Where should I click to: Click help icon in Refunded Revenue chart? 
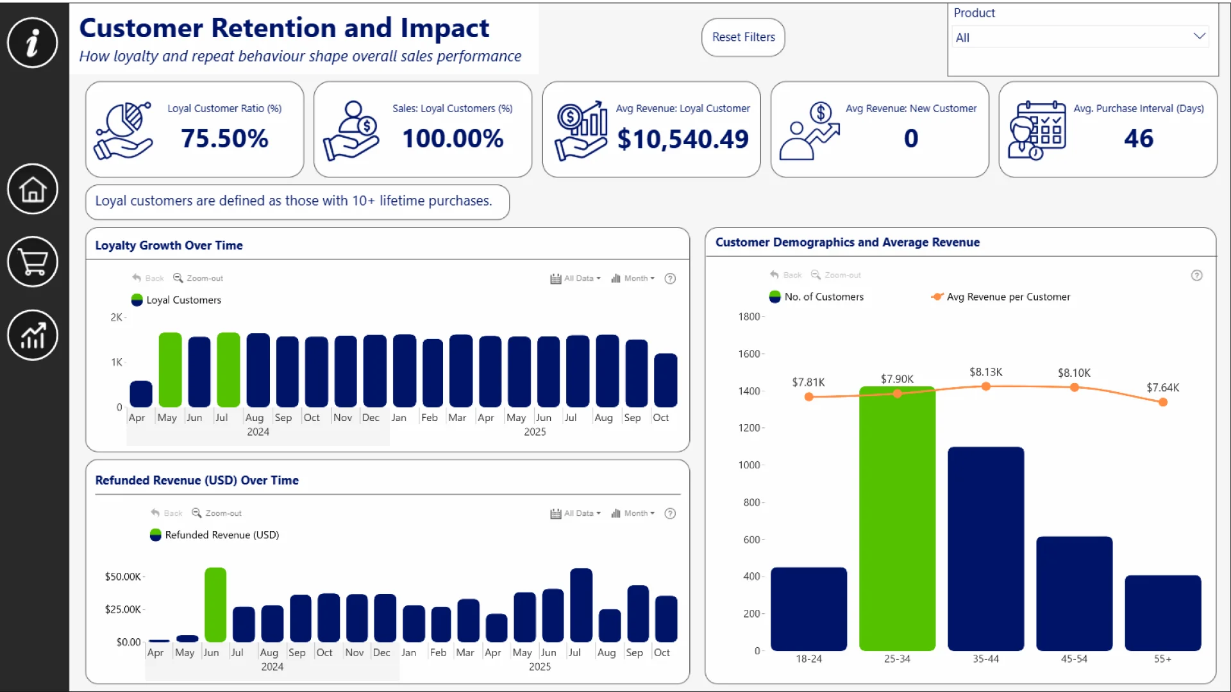pyautogui.click(x=670, y=514)
